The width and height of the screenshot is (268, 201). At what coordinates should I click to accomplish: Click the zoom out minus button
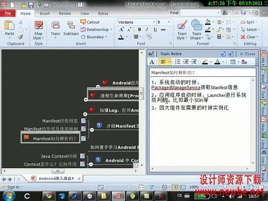click(205, 187)
